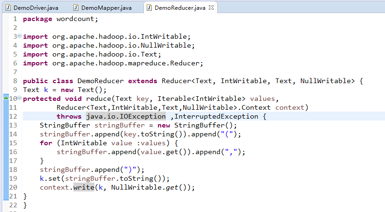Click the 'values' parameter on line 10
Image resolution: width=385 pixels, height=212 pixels.
(x=263, y=99)
